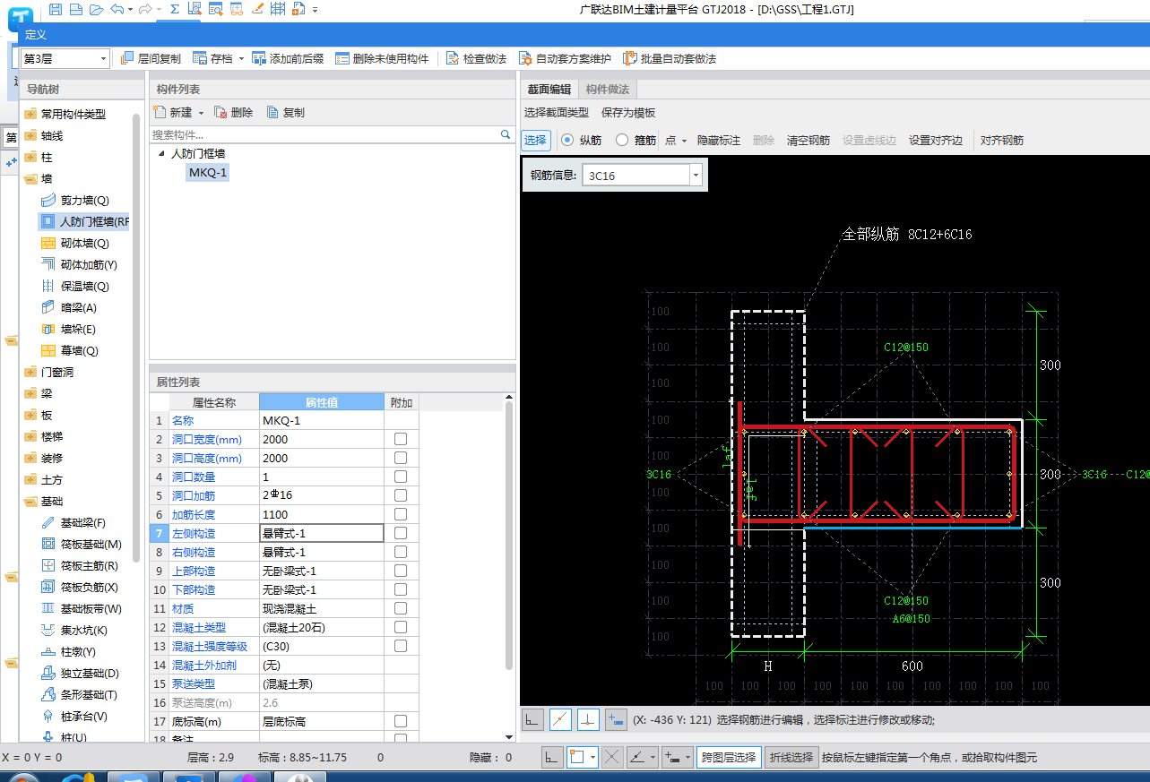Image resolution: width=1150 pixels, height=782 pixels.
Task: Switch to 构件做法 tab
Action: coord(608,89)
